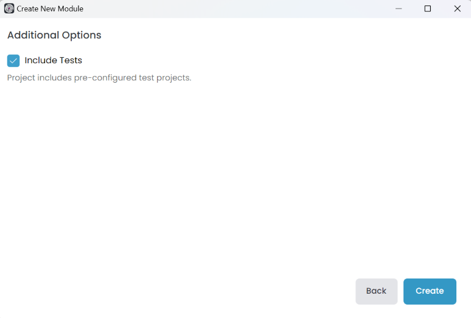Image resolution: width=471 pixels, height=318 pixels.
Task: Click the Additional Options heading
Action: tap(54, 35)
